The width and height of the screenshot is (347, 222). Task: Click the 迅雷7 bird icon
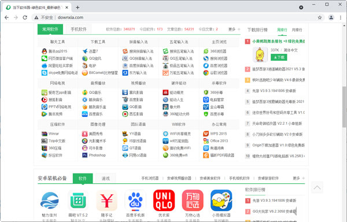[x=85, y=51]
